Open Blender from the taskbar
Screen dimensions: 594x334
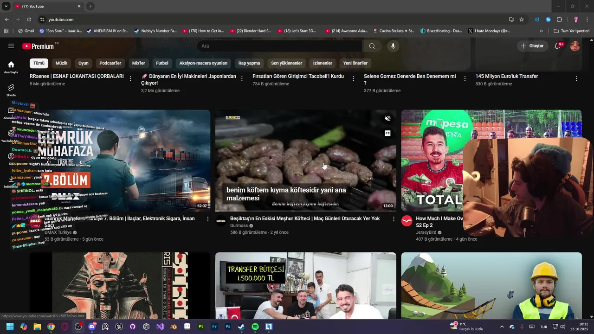[x=174, y=327]
